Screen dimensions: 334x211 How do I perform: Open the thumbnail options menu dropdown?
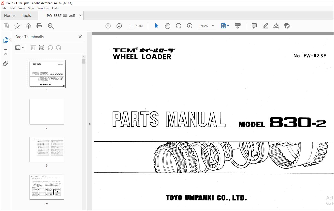click(20, 48)
